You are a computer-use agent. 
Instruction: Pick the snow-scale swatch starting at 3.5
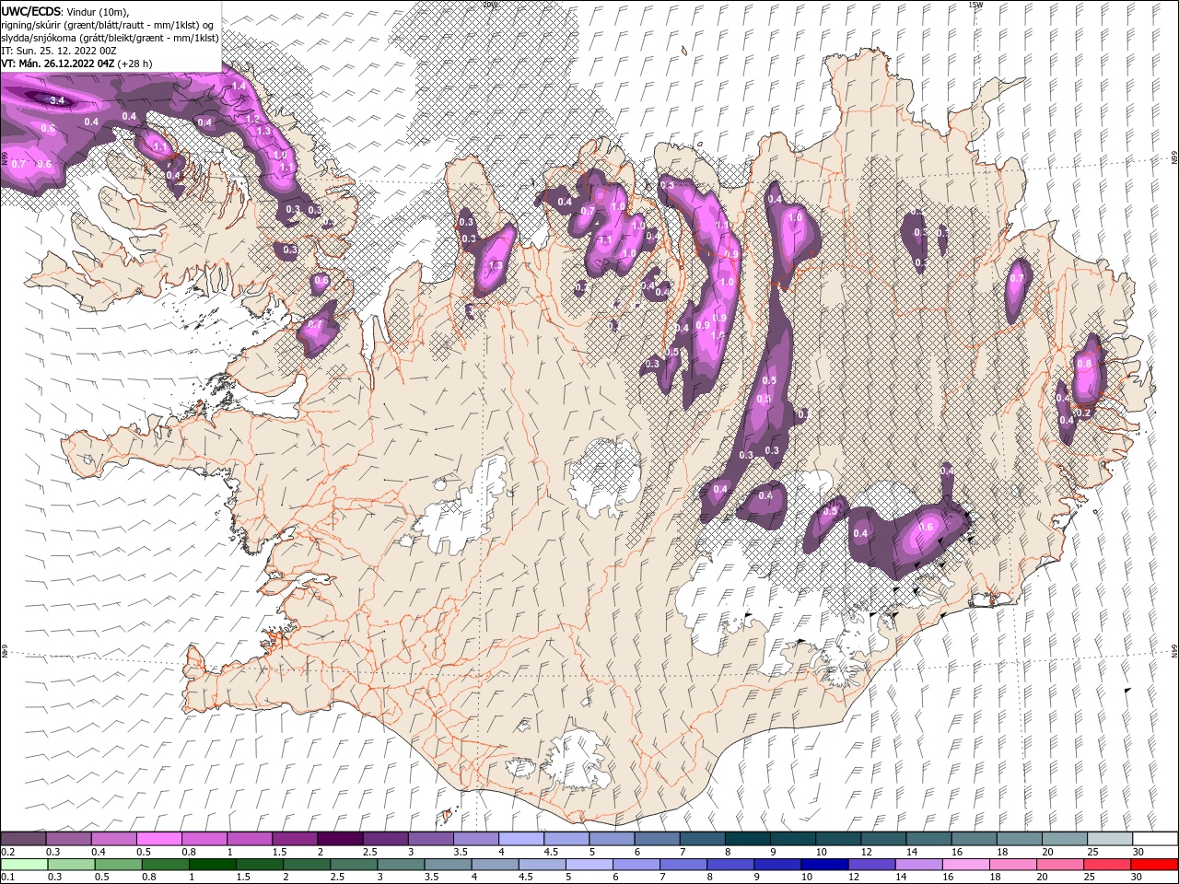[475, 839]
